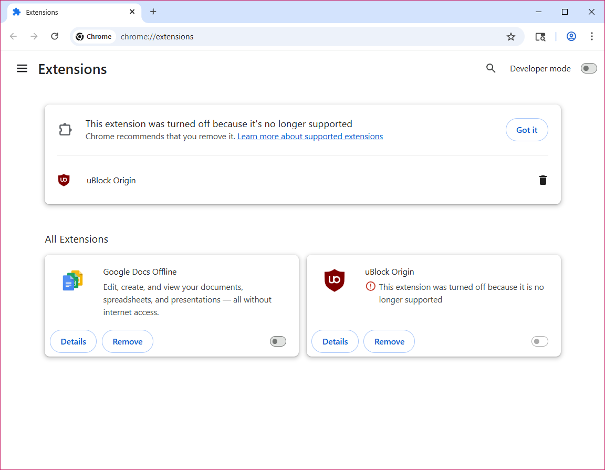The image size is (605, 470).
Task: Click the Extensions page title
Action: (72, 69)
